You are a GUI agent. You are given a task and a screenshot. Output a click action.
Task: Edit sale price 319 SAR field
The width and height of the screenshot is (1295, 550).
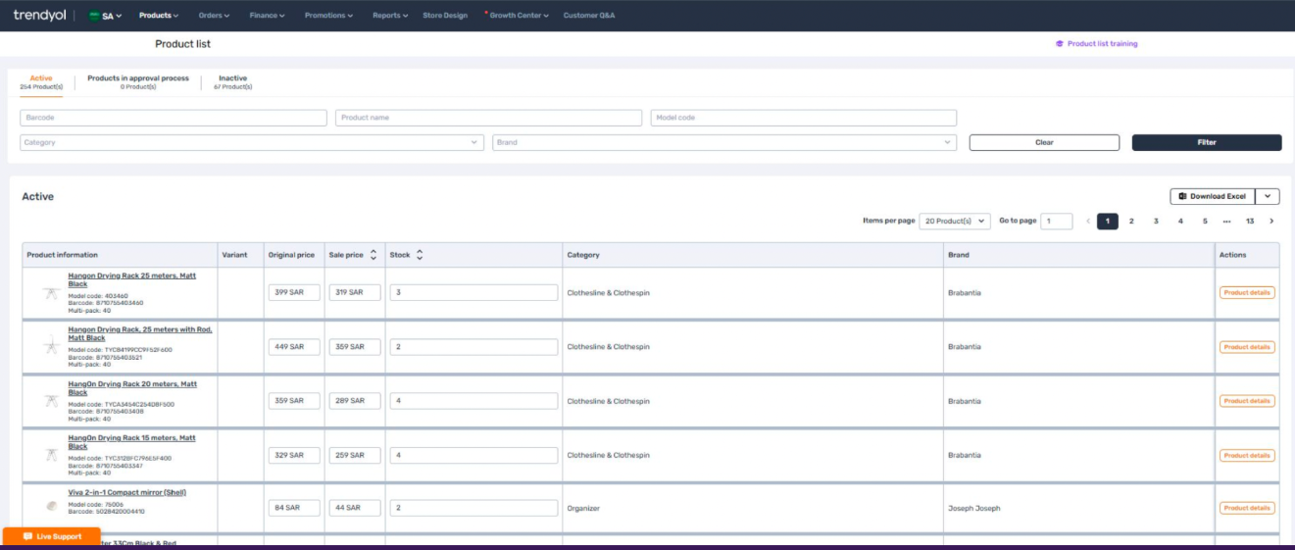pyautogui.click(x=354, y=292)
